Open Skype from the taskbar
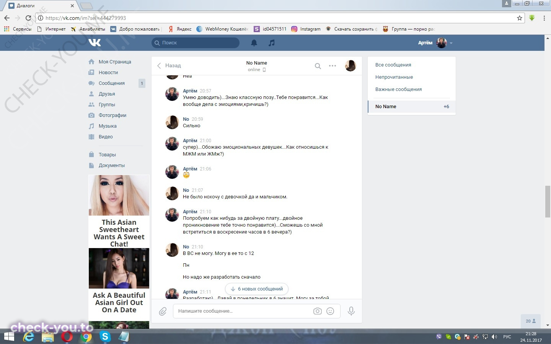Viewport: 551px width, 344px height. 105,337
